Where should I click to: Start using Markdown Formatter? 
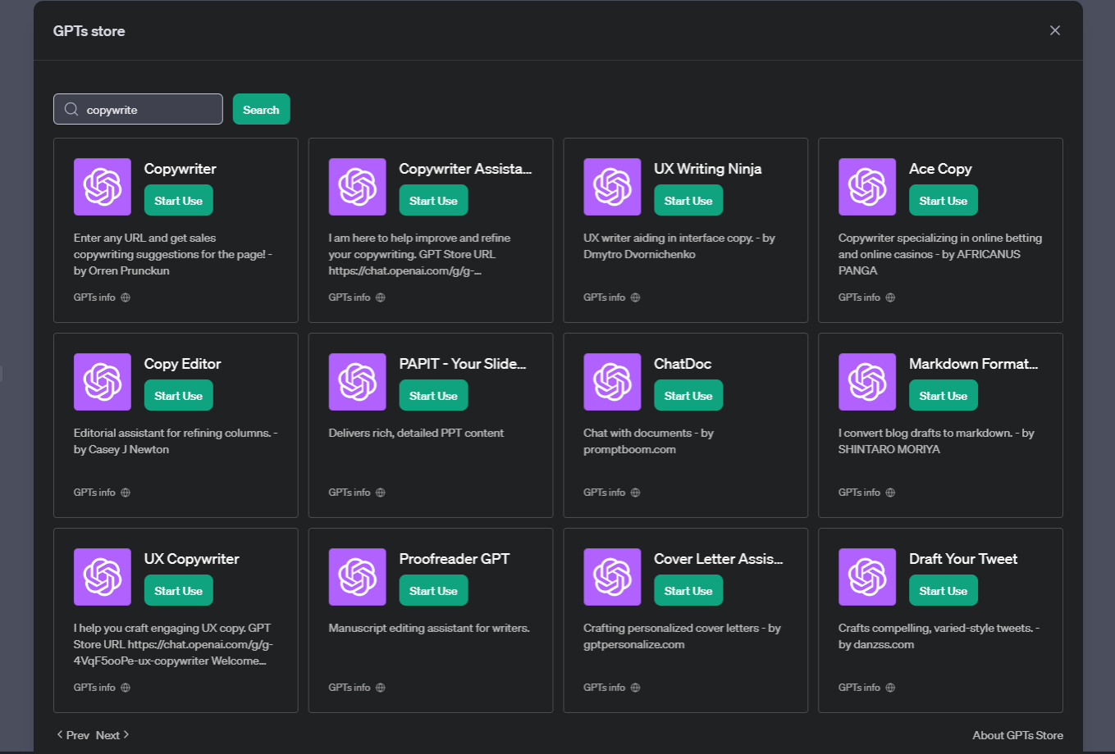(x=944, y=396)
